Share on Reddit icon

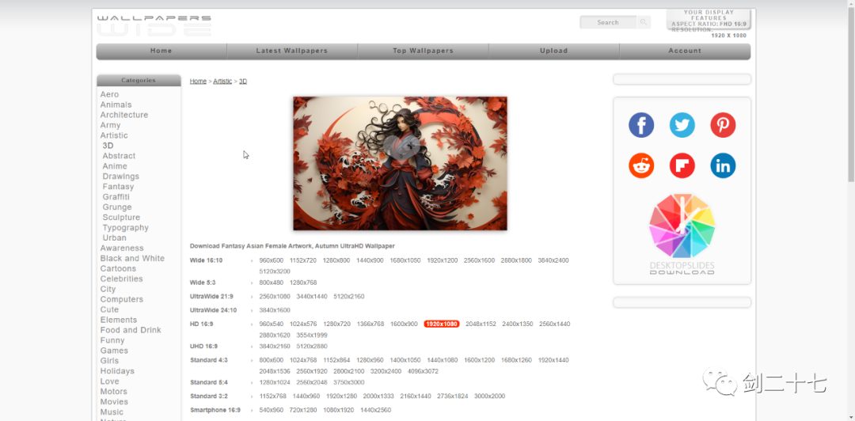coord(641,165)
